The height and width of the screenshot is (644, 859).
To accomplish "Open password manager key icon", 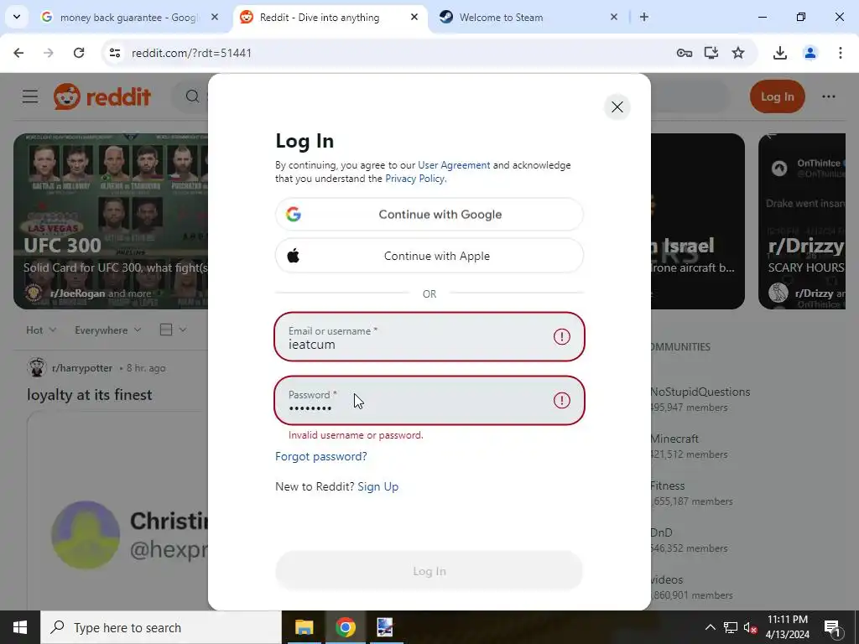I will [x=684, y=53].
